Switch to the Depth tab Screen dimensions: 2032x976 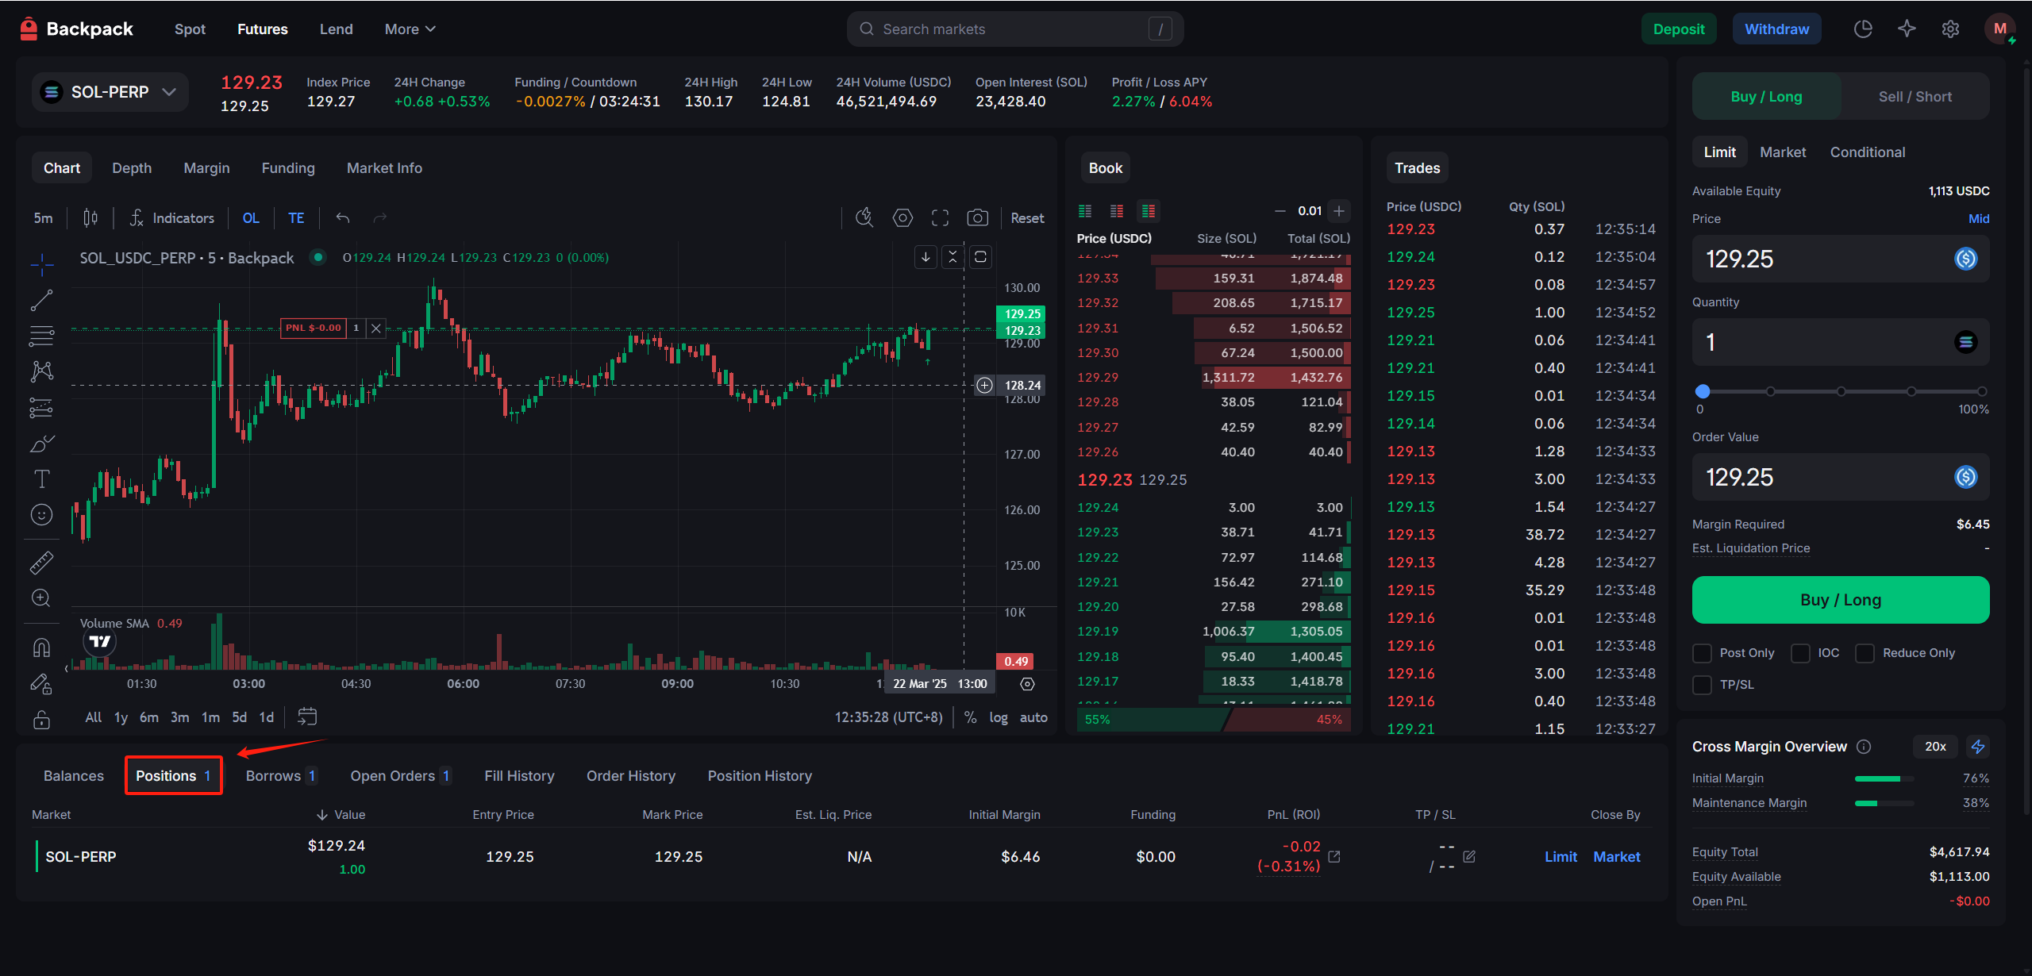(x=132, y=168)
